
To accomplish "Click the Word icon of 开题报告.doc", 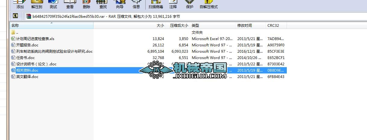I will (13, 45).
